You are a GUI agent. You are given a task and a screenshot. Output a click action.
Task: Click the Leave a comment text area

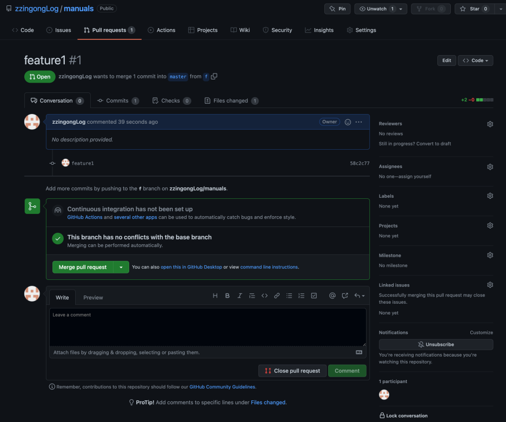tap(208, 327)
